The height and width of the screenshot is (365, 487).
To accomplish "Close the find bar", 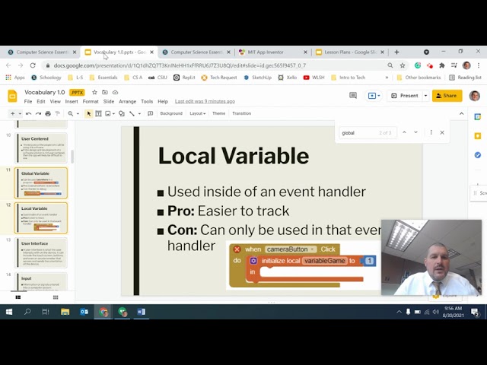I will (442, 132).
